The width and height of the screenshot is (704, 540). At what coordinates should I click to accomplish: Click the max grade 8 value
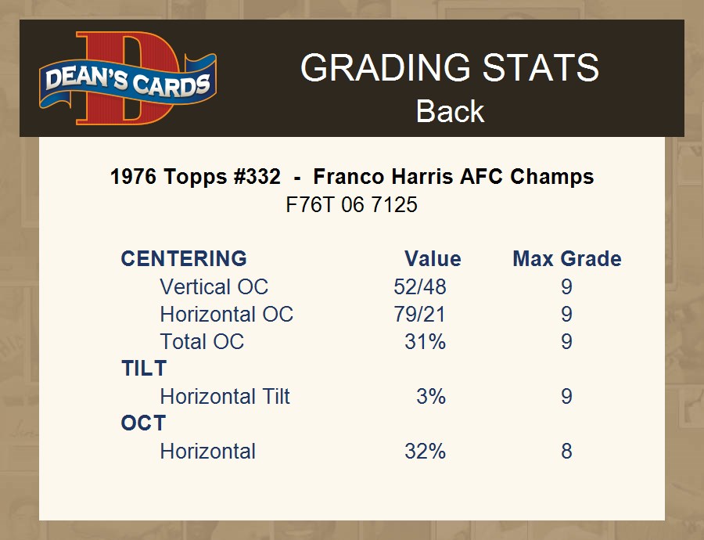coord(566,452)
